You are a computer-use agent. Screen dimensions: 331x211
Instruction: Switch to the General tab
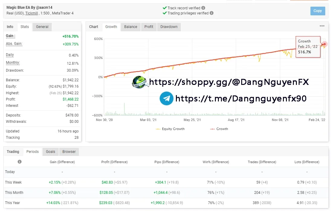tap(42, 27)
